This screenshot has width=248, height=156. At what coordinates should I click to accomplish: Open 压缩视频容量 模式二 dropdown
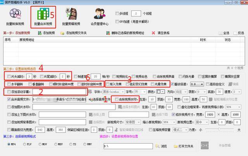pos(180,130)
